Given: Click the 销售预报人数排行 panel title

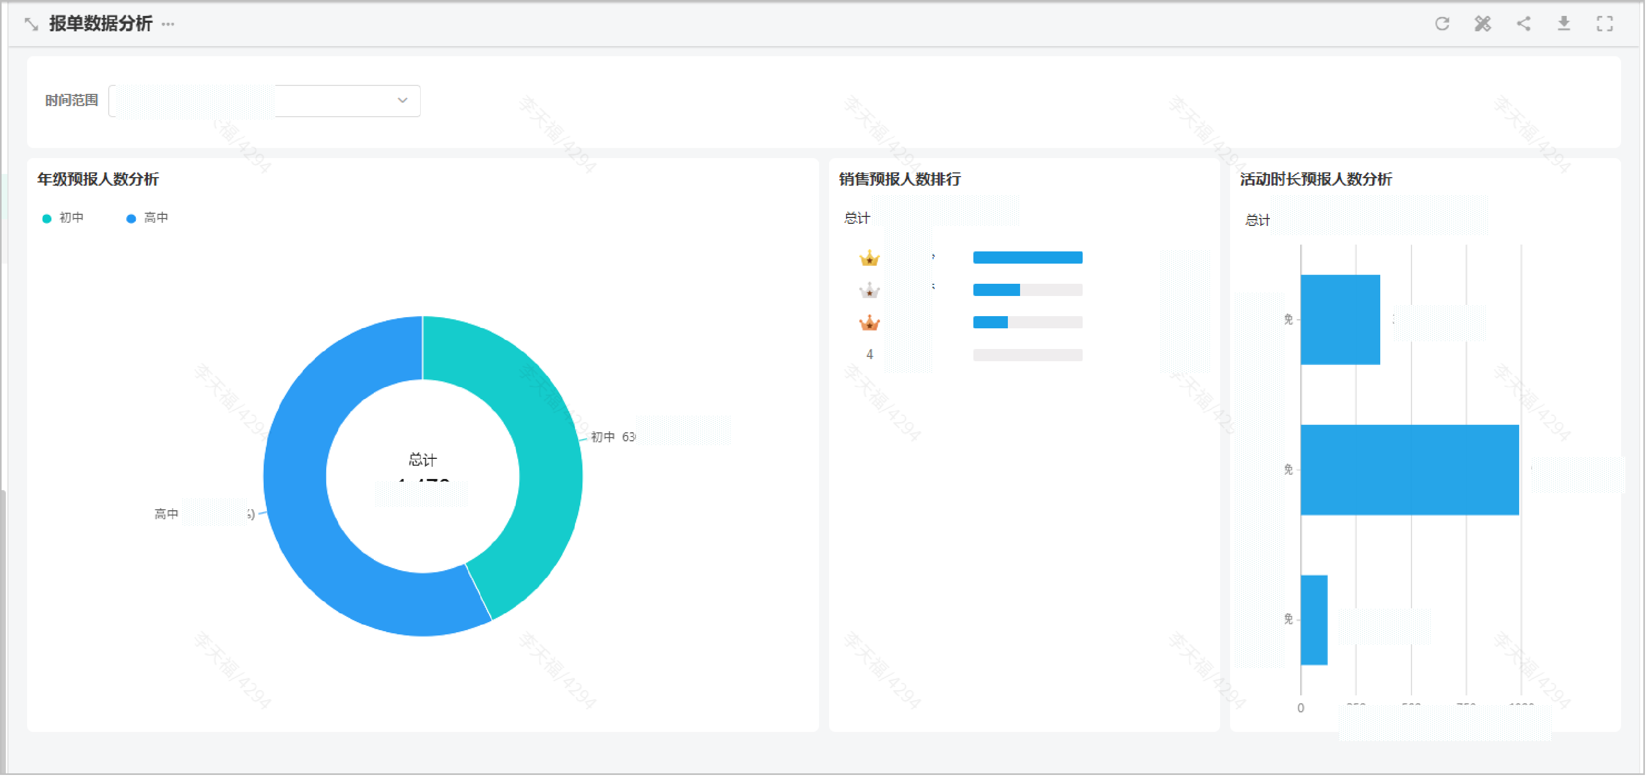Looking at the screenshot, I should (x=899, y=179).
